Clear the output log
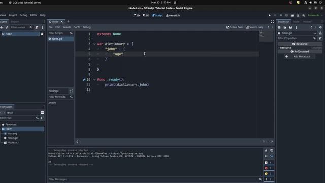The width and height of the screenshot is (325, 183). [266, 150]
